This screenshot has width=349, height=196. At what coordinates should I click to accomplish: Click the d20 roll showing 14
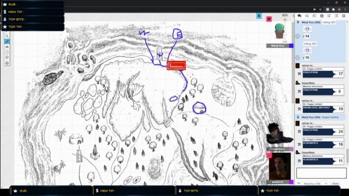tap(307, 29)
